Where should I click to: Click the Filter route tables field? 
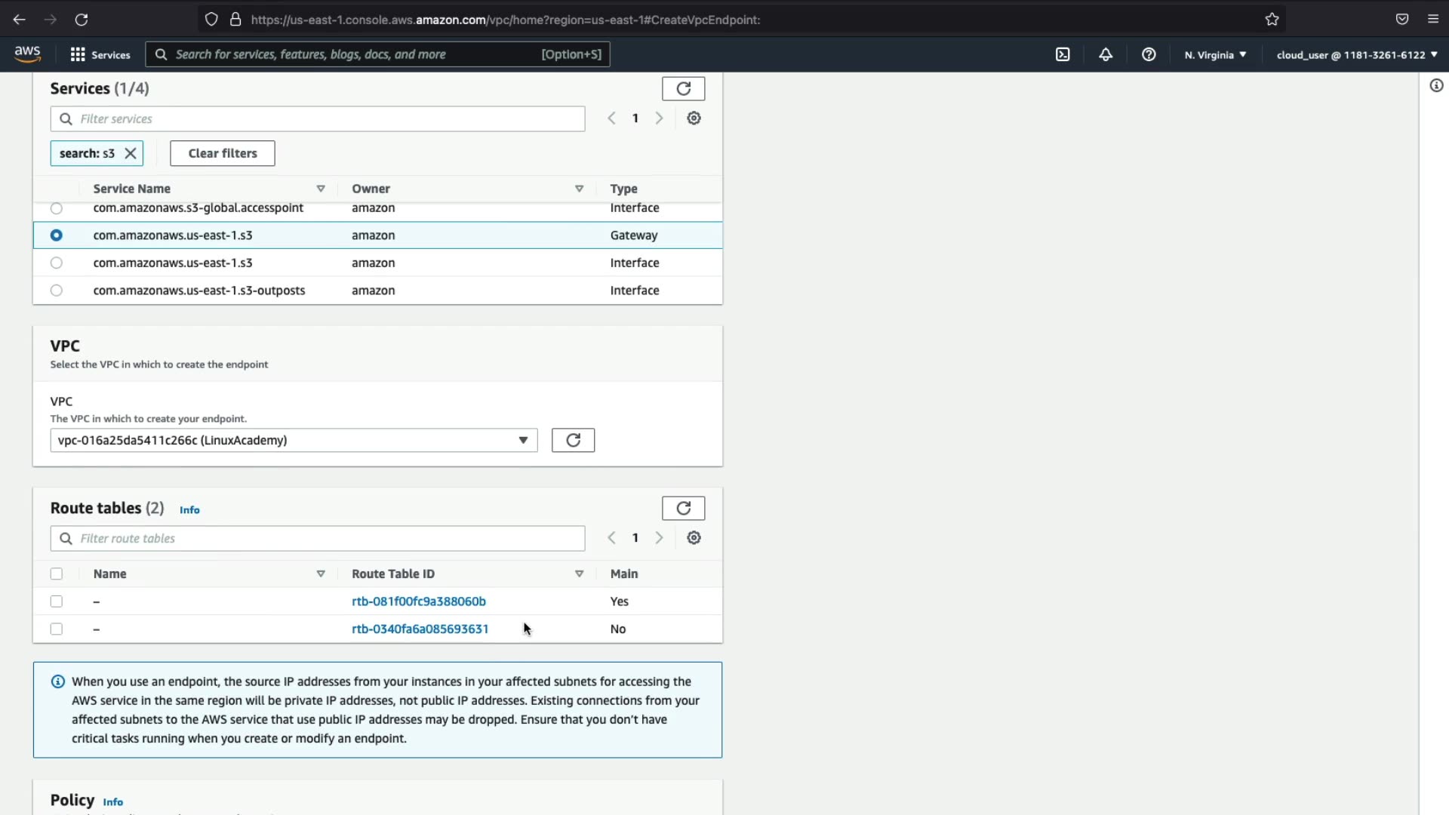[x=317, y=538]
